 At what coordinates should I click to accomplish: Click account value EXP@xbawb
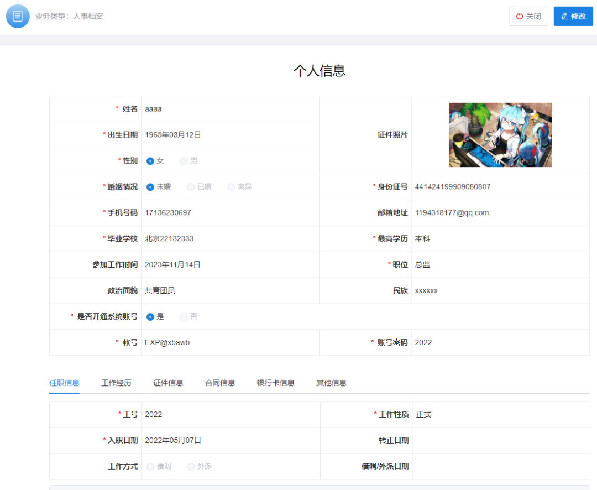[x=167, y=342]
